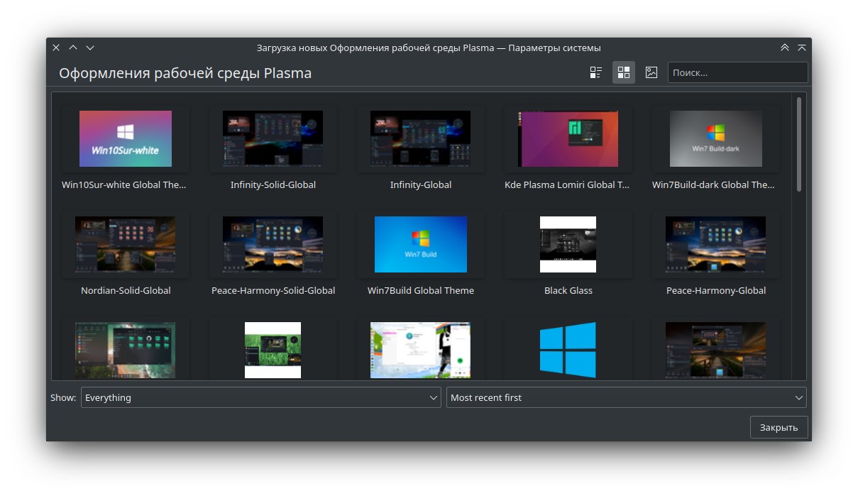The width and height of the screenshot is (858, 496).
Task: Switch to details list view mode
Action: tap(596, 72)
